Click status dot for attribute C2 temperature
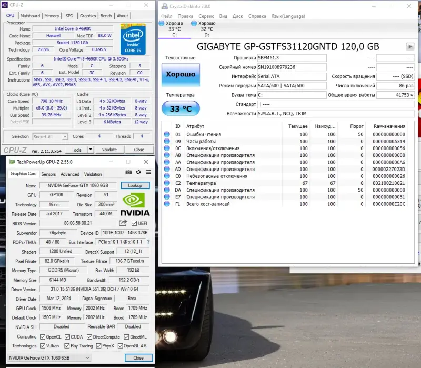 click(167, 183)
